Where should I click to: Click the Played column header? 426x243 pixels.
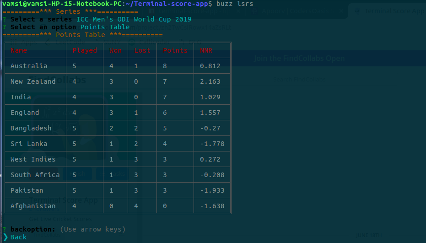click(85, 50)
